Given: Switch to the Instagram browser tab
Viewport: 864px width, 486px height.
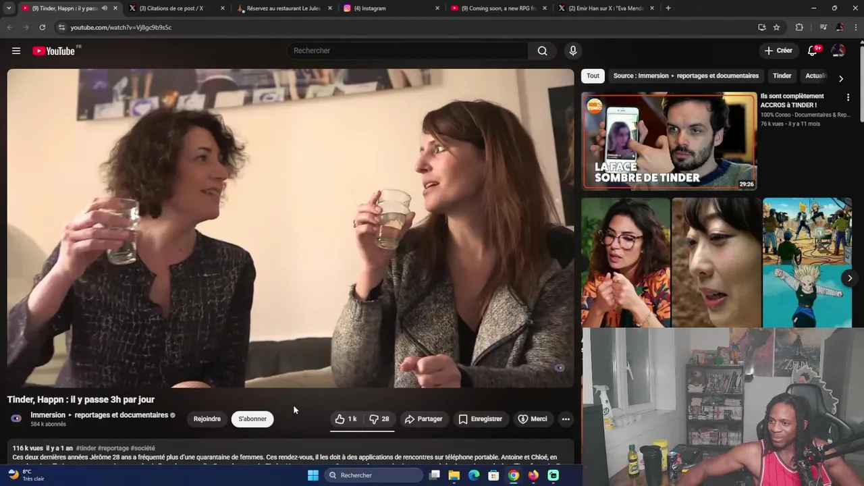Looking at the screenshot, I should (391, 8).
